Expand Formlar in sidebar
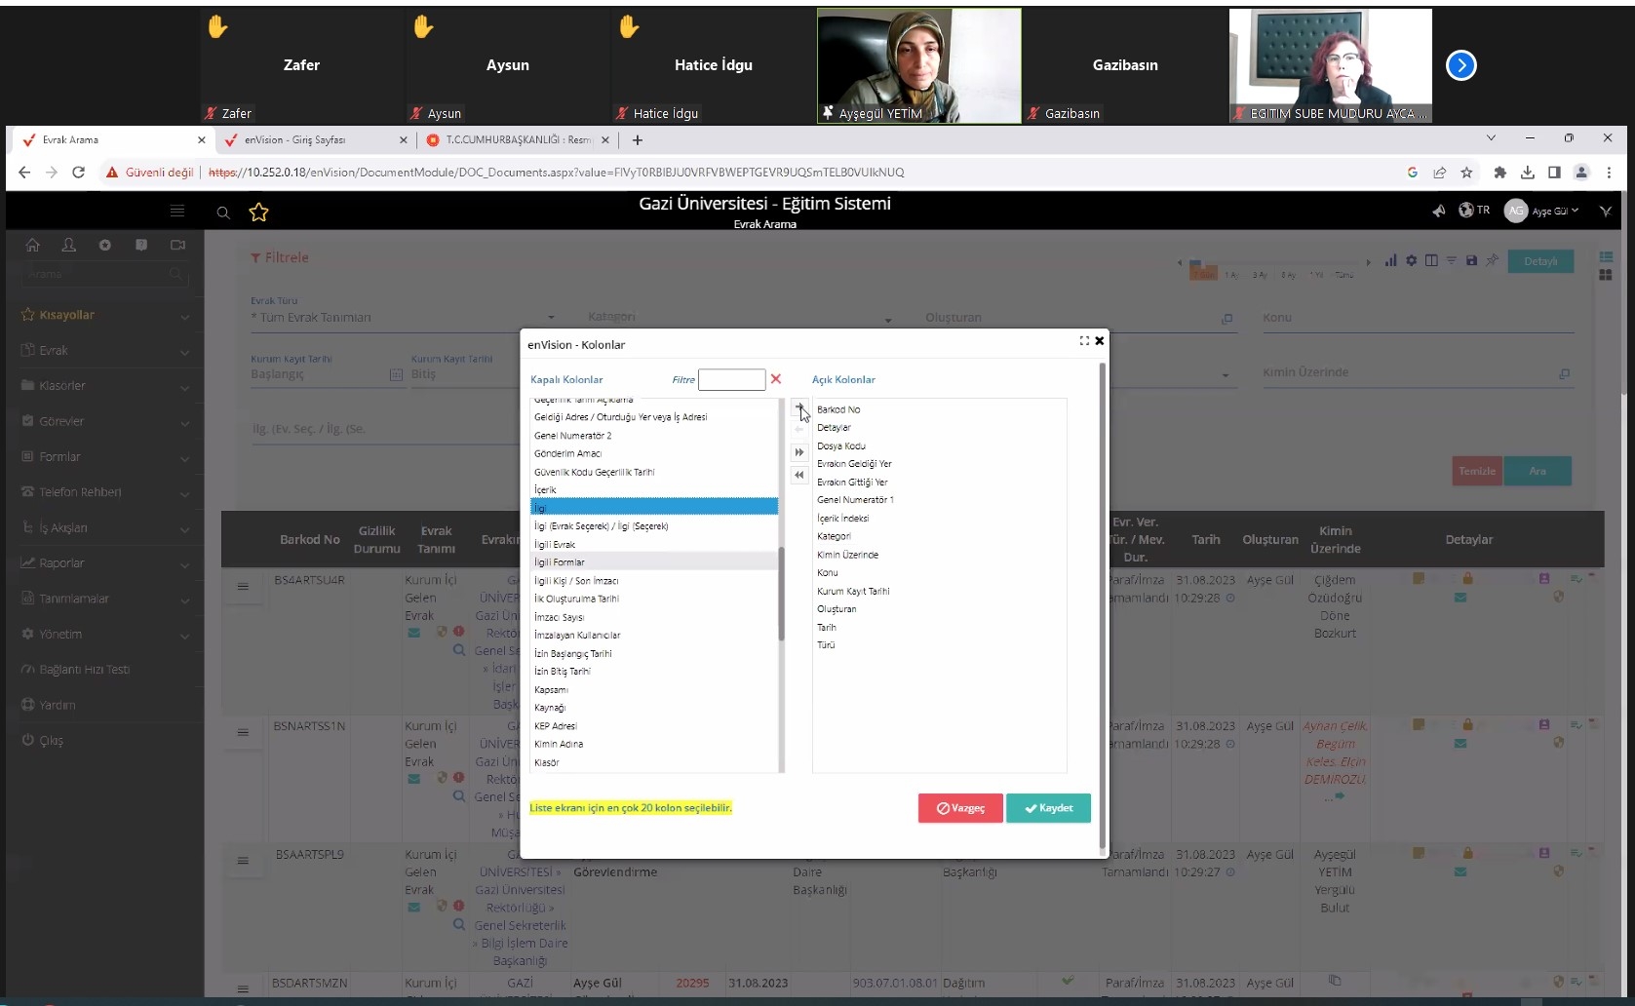 (105, 456)
